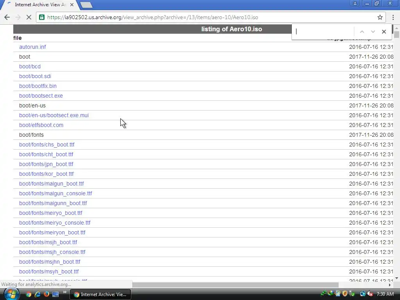Select the Internet Archive browser tab
Screen dimensions: 400x300
[40, 5]
